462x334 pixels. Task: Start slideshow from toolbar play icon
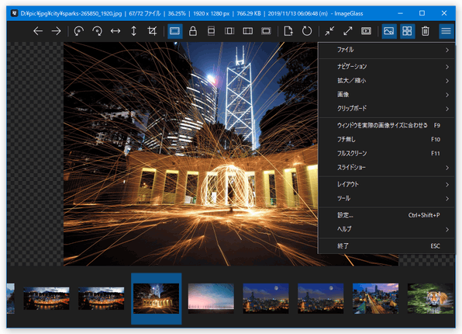[x=366, y=31]
